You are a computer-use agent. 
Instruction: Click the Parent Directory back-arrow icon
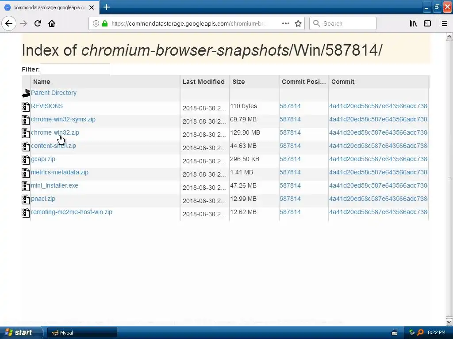pos(26,93)
